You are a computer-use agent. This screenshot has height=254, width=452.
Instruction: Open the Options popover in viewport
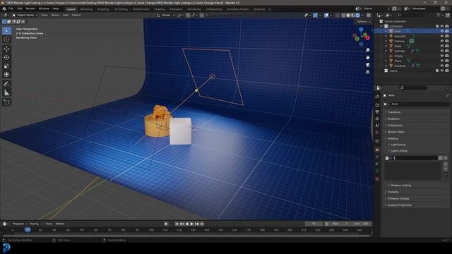tap(363, 22)
